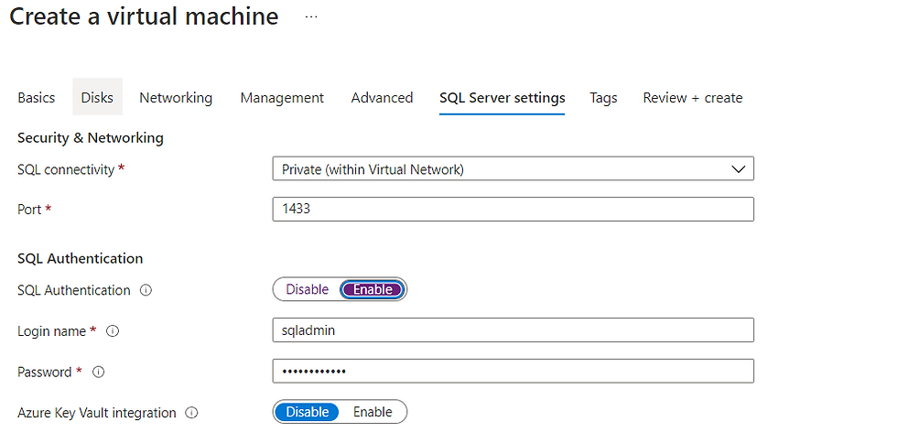Viewport: 897px width, 443px height.
Task: Click into the Password field
Action: [x=513, y=371]
